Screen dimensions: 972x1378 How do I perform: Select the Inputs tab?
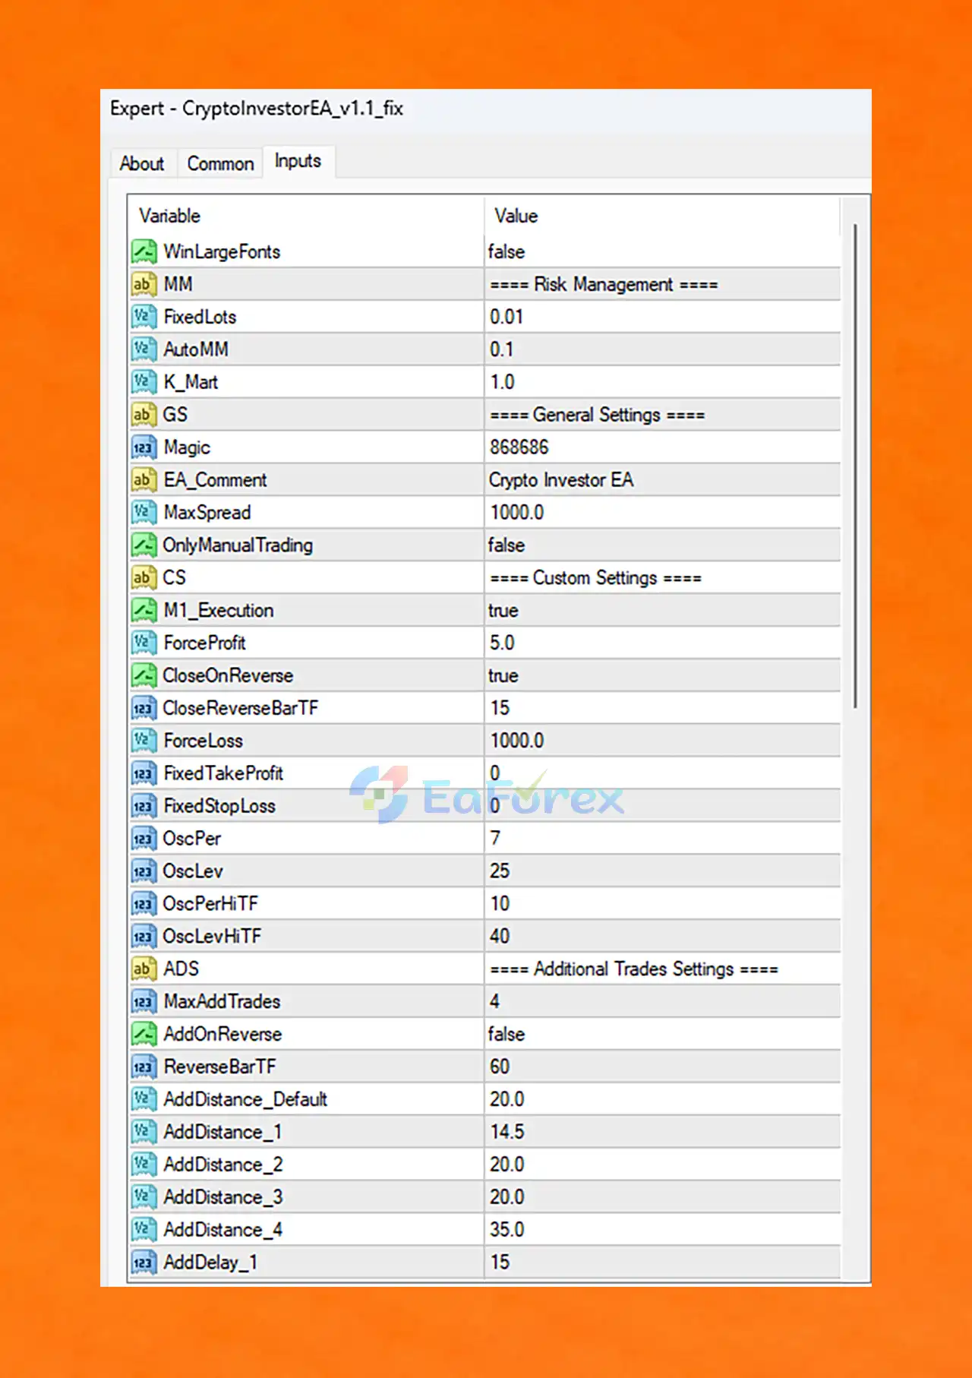(x=298, y=161)
